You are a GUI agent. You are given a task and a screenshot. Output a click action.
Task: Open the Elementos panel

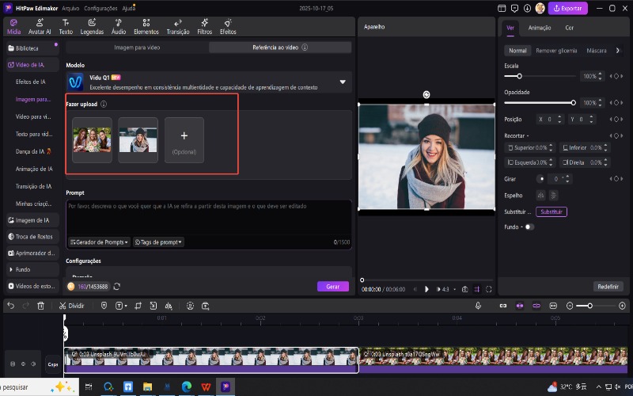click(x=146, y=27)
